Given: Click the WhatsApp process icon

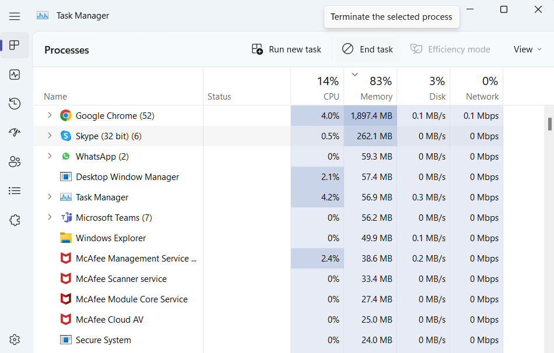Looking at the screenshot, I should pyautogui.click(x=66, y=156).
